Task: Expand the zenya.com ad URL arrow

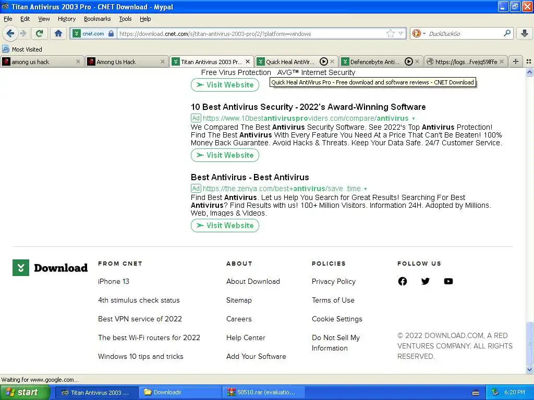Action: [x=366, y=189]
